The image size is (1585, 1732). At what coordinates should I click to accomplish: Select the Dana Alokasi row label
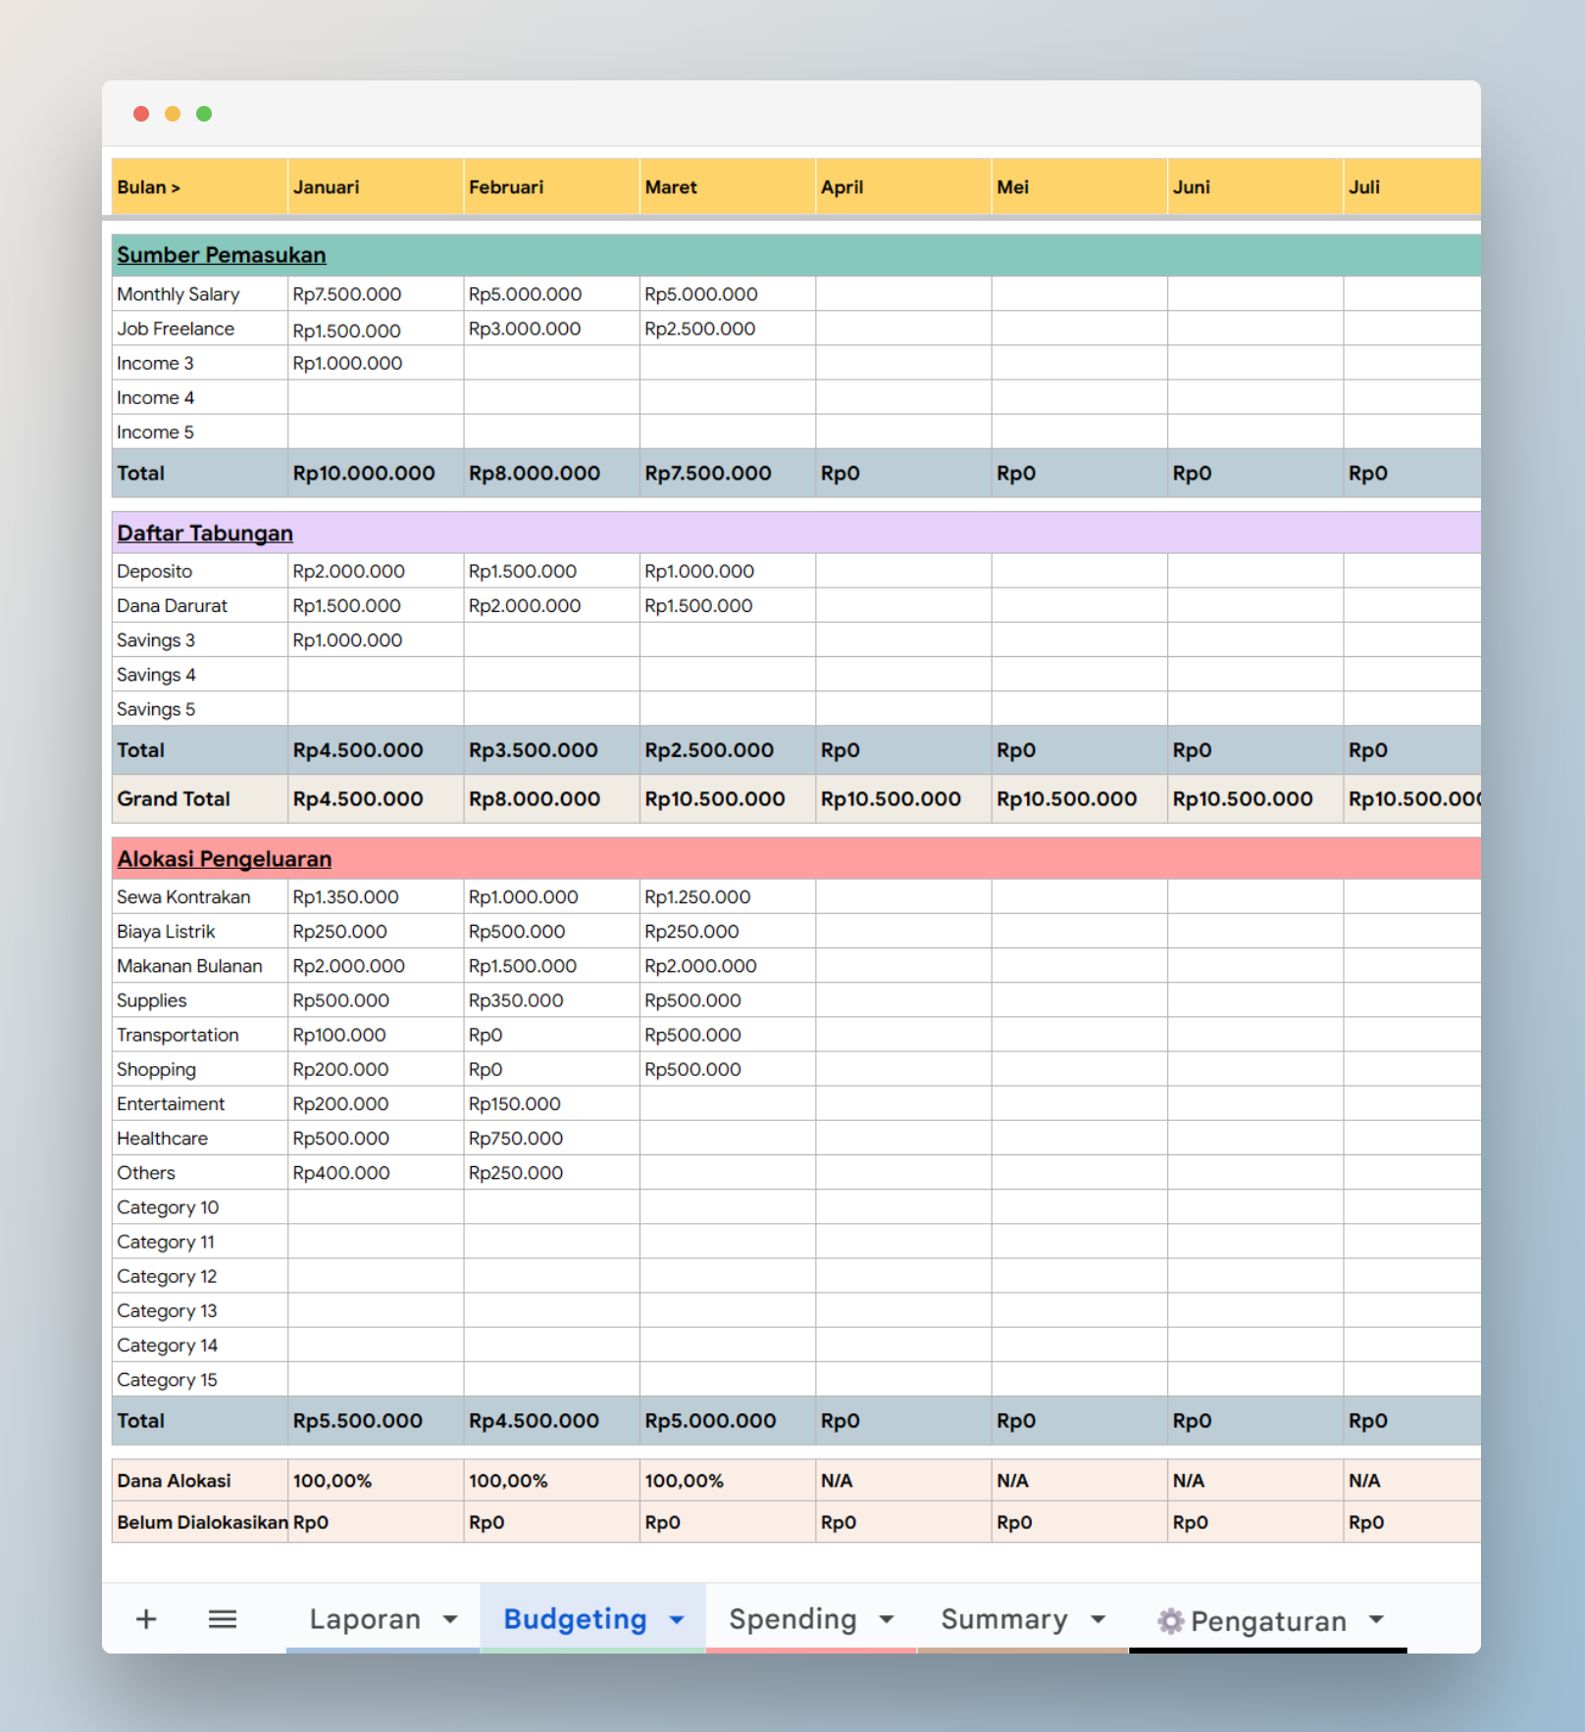coord(200,1481)
